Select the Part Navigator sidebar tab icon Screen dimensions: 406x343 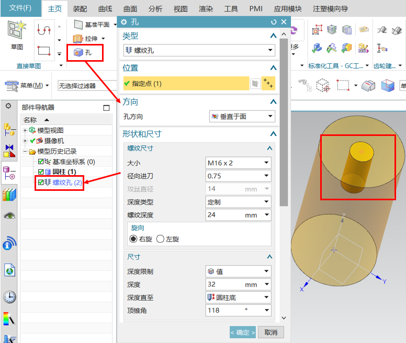[9, 173]
